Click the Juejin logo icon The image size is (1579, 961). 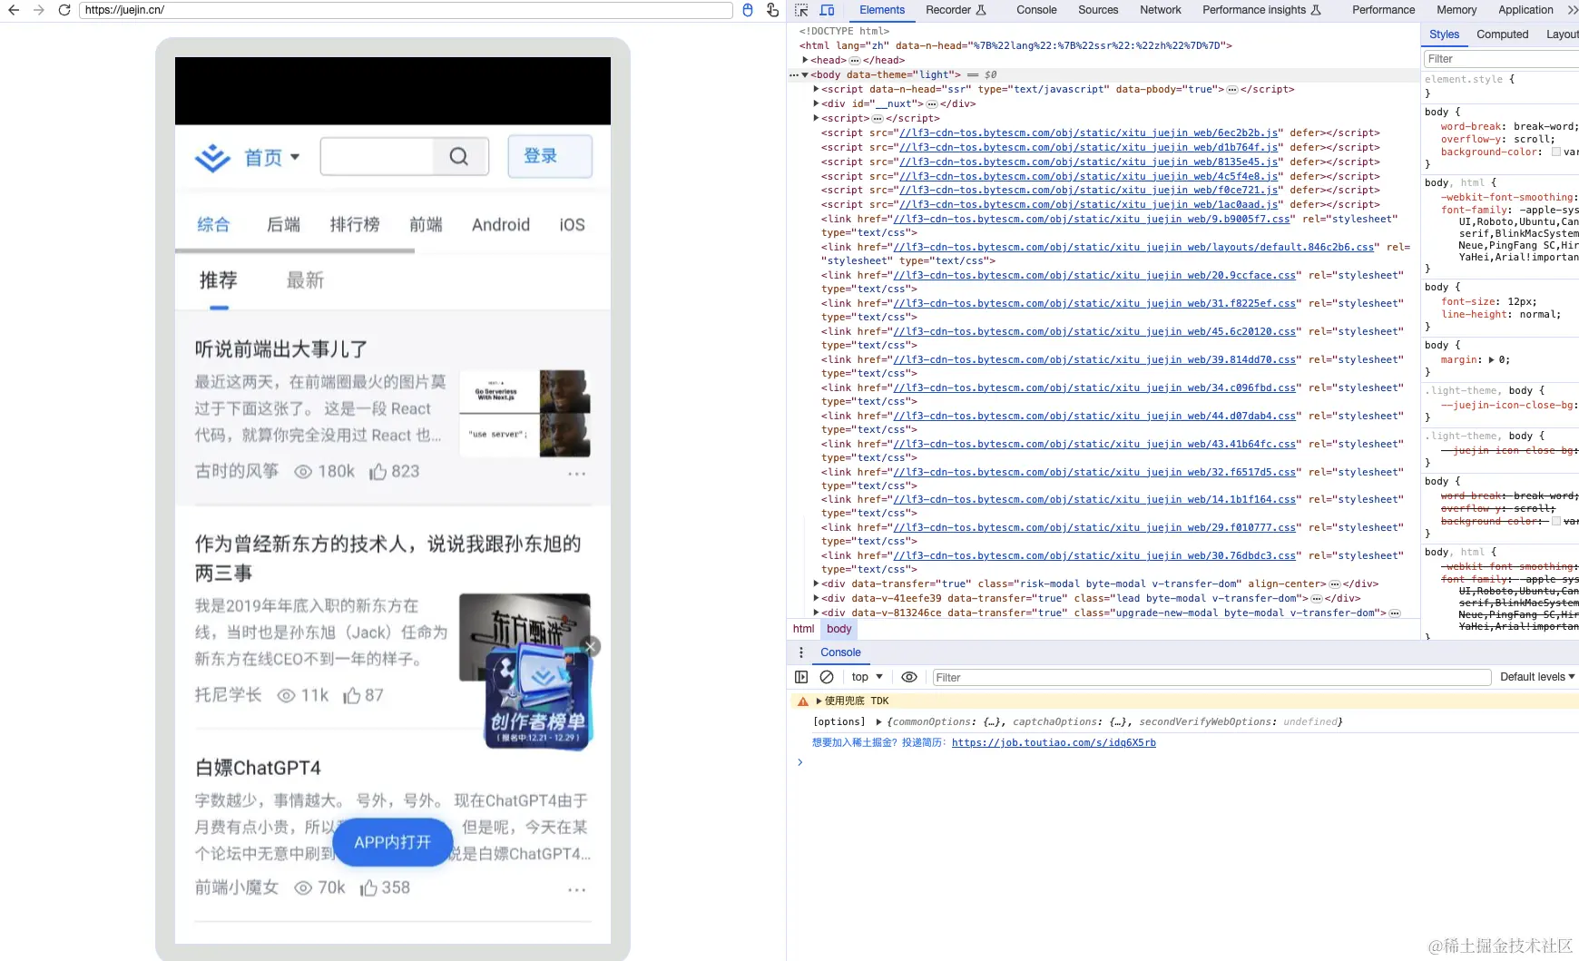tap(212, 158)
